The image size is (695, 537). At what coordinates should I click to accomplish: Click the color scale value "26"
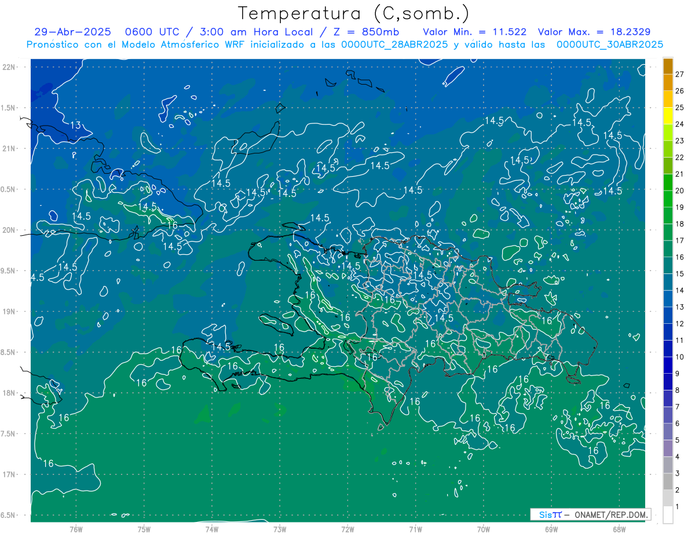(x=680, y=91)
